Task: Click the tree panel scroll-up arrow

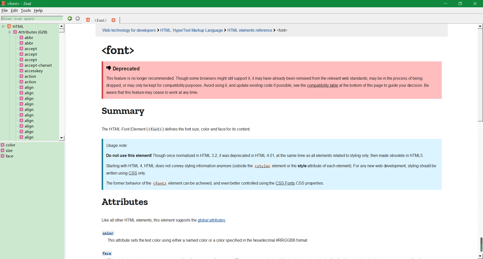Action: pos(62,26)
